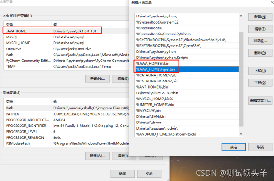Click scroll up arrow of path list
The image size is (274, 181).
coord(241,16)
